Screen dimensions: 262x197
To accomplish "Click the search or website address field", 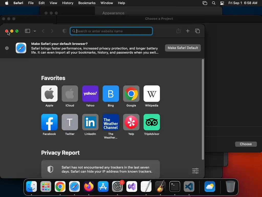I will 111,31.
